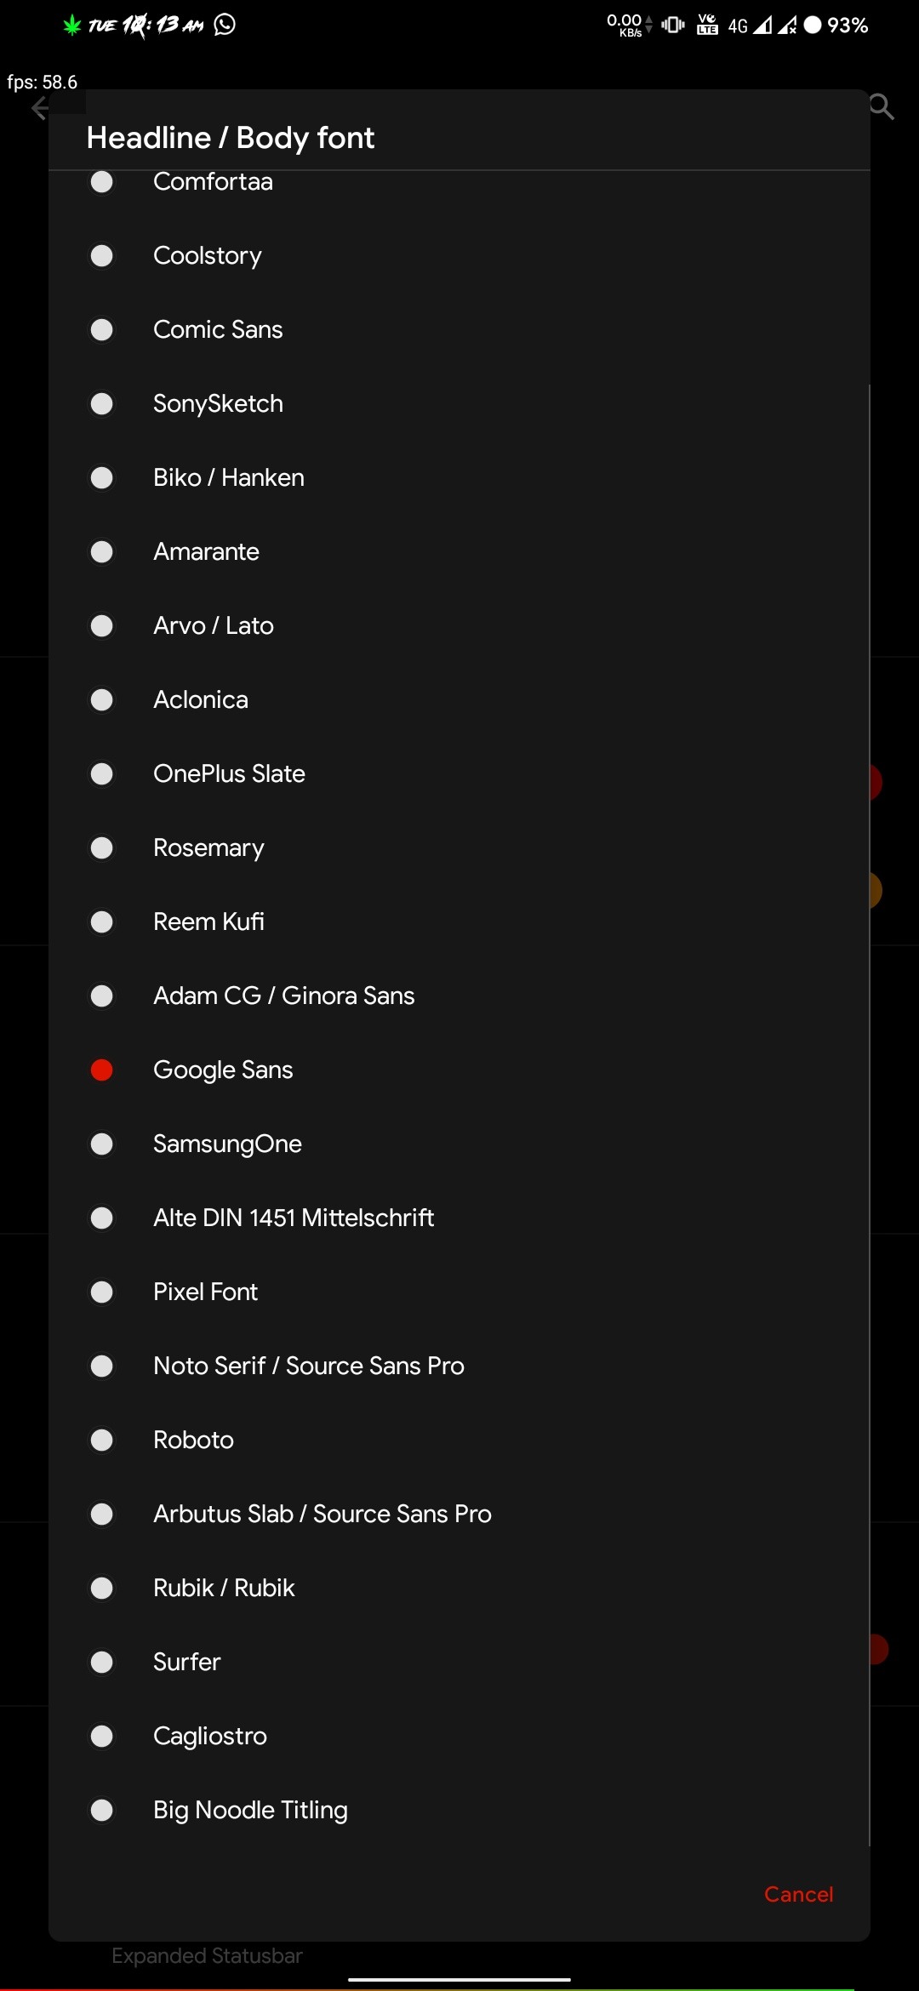Pick Rosemary from the font list
Viewport: 919px width, 1991px height.
coord(208,847)
